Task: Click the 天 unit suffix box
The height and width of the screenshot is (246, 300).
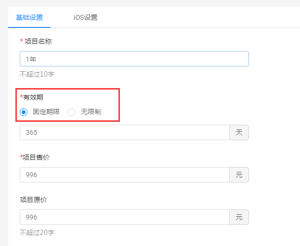Action: click(239, 132)
